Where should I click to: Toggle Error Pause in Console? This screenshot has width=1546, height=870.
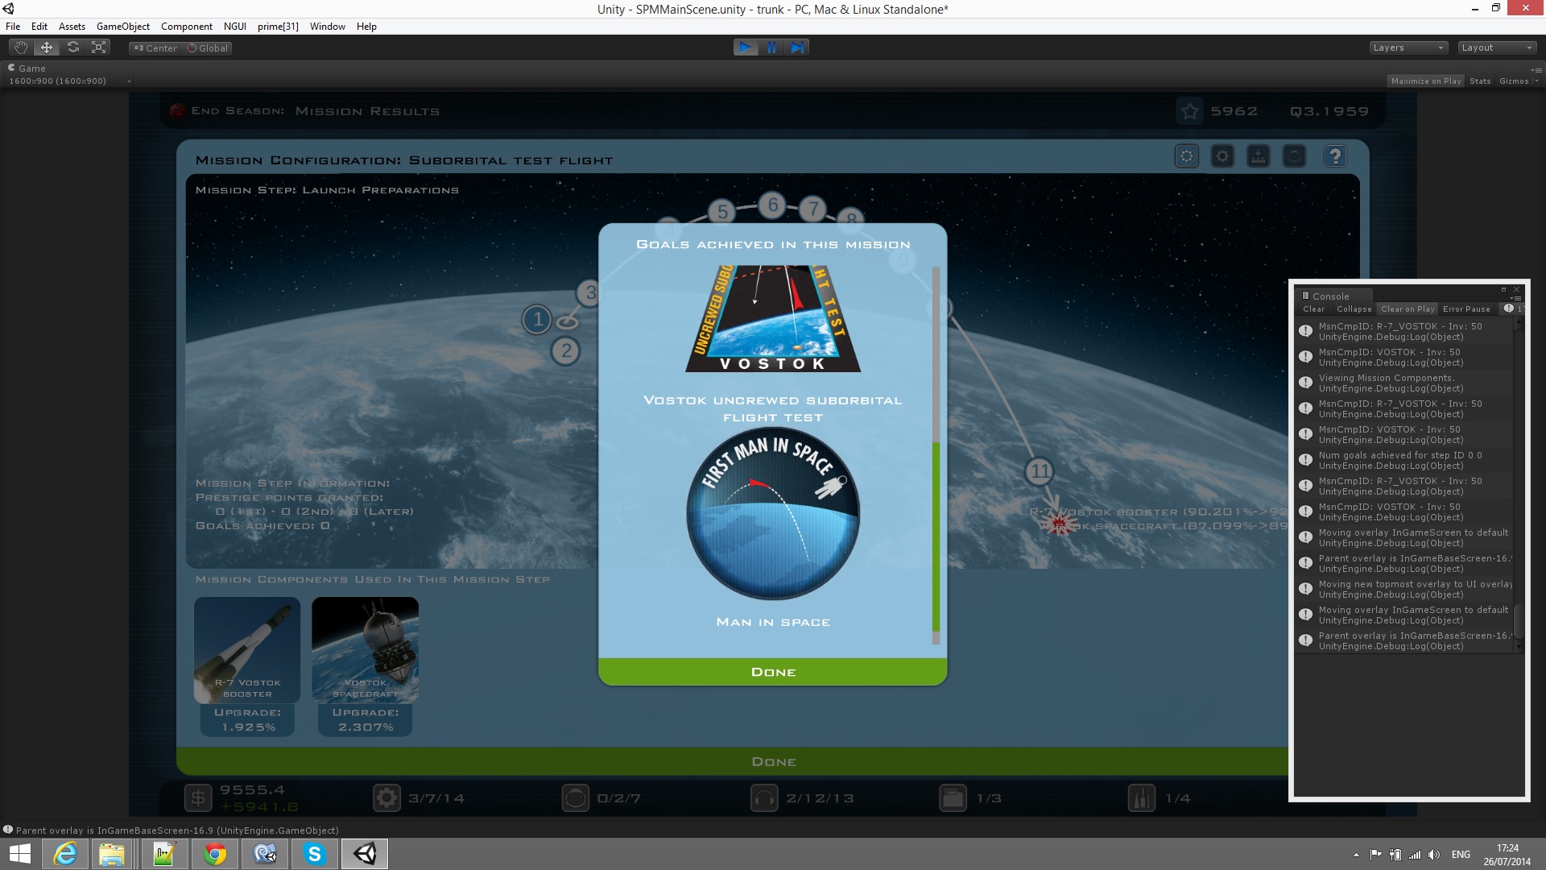(1466, 309)
